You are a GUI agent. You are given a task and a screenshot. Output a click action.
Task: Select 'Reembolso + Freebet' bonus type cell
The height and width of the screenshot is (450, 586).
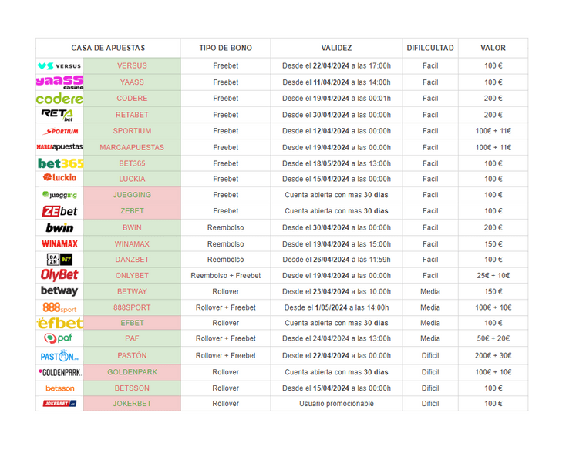click(225, 276)
